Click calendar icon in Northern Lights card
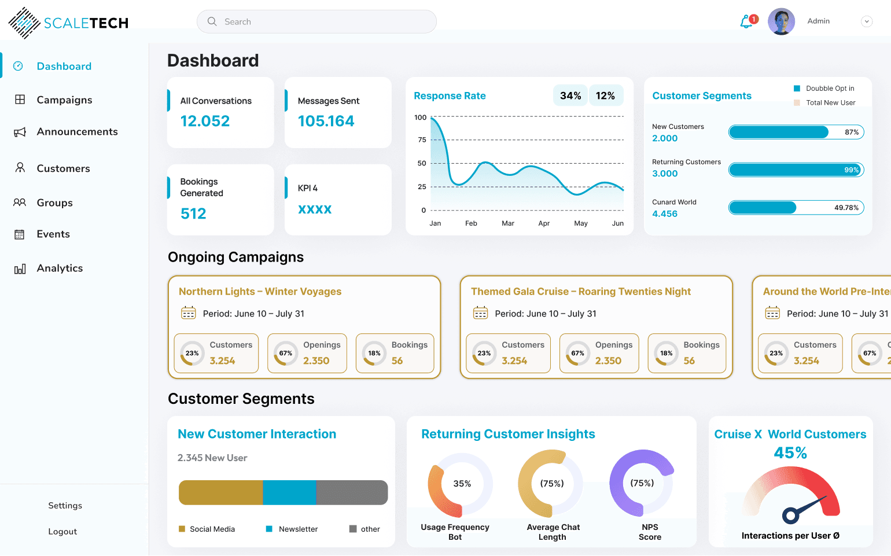 pos(189,313)
